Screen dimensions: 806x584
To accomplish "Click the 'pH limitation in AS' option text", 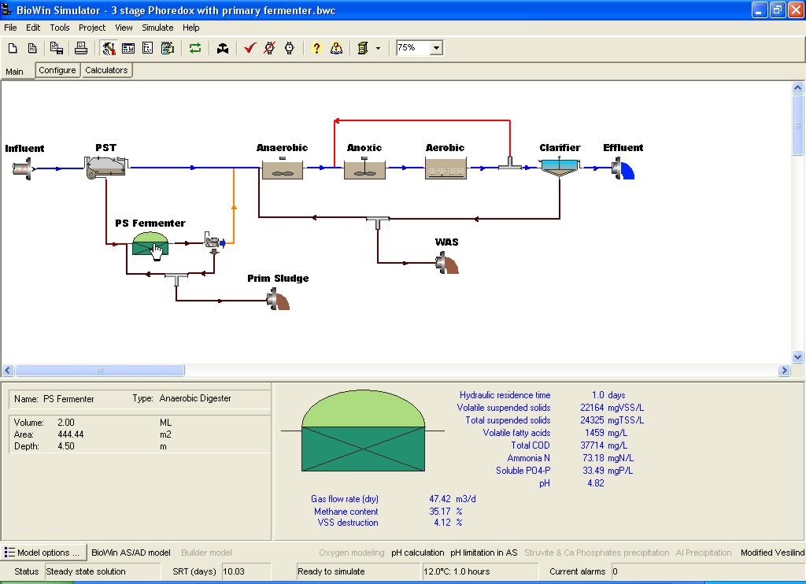I will pyautogui.click(x=484, y=553).
